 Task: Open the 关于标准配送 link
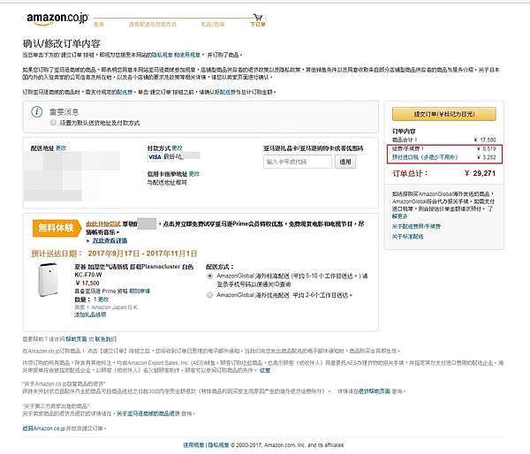(x=407, y=237)
